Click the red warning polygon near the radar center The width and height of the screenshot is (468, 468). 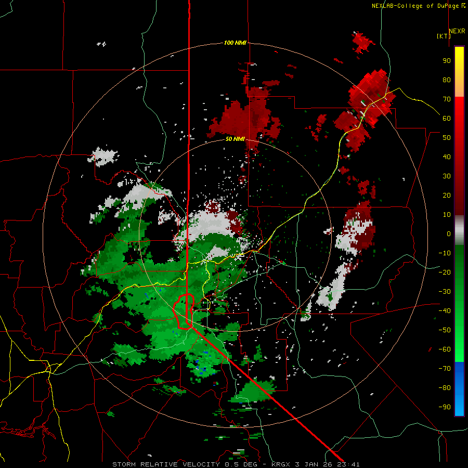pyautogui.click(x=184, y=311)
